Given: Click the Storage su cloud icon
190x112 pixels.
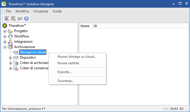Looking at the screenshot, I should point(16,52).
